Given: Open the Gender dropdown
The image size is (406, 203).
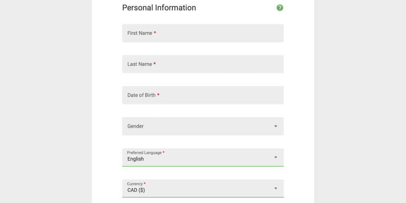Looking at the screenshot, I should click(203, 126).
